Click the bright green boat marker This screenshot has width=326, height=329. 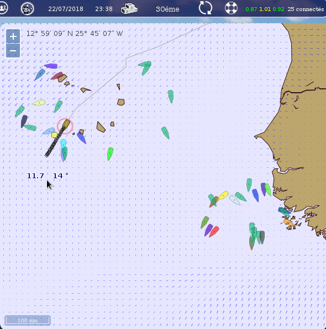click(110, 154)
